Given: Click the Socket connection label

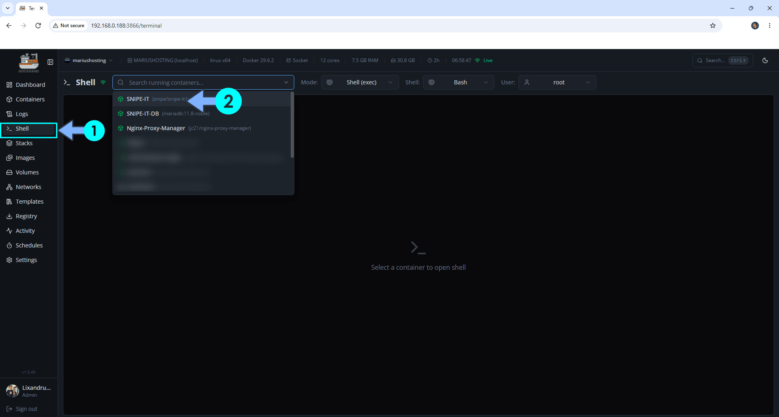Looking at the screenshot, I should 297,60.
